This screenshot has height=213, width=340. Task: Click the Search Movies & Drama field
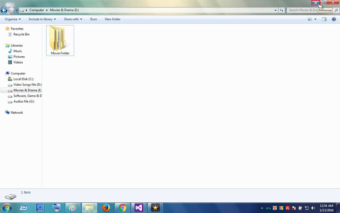311,10
